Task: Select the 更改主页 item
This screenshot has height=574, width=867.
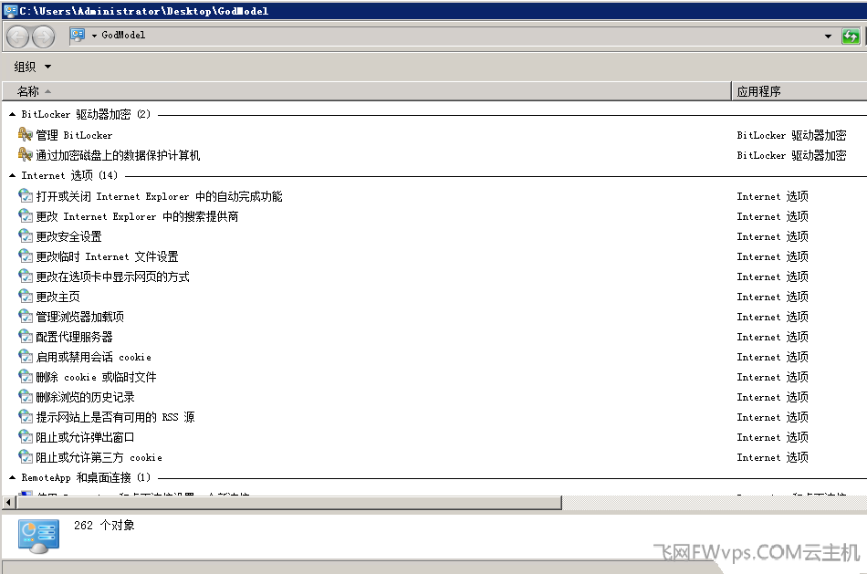Action: tap(58, 297)
